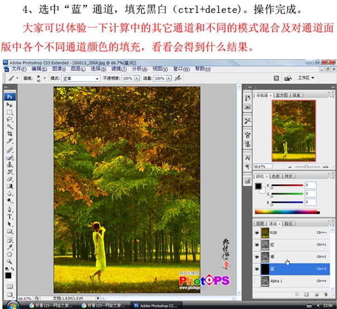337x309 pixels.
Task: Open the Edit menu
Action: point(39,69)
